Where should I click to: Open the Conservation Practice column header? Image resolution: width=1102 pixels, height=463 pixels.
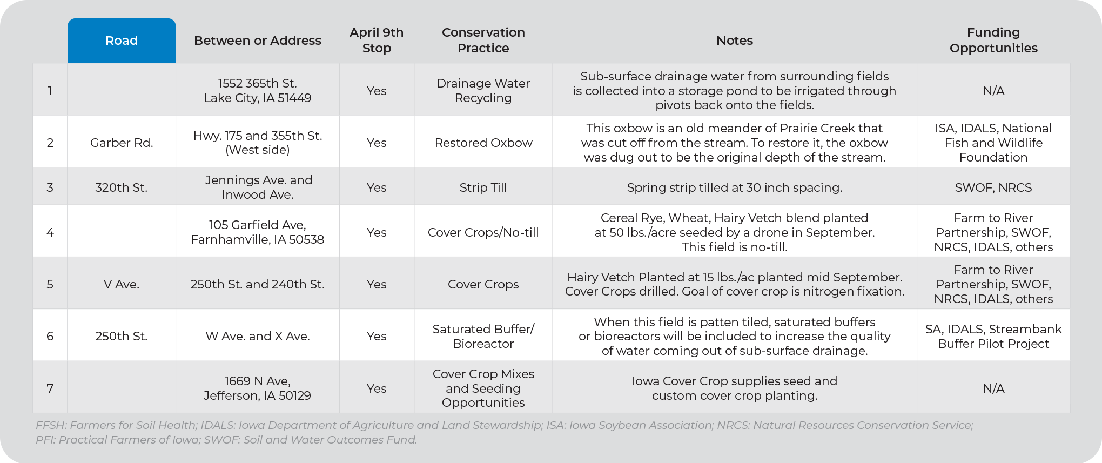tap(483, 41)
